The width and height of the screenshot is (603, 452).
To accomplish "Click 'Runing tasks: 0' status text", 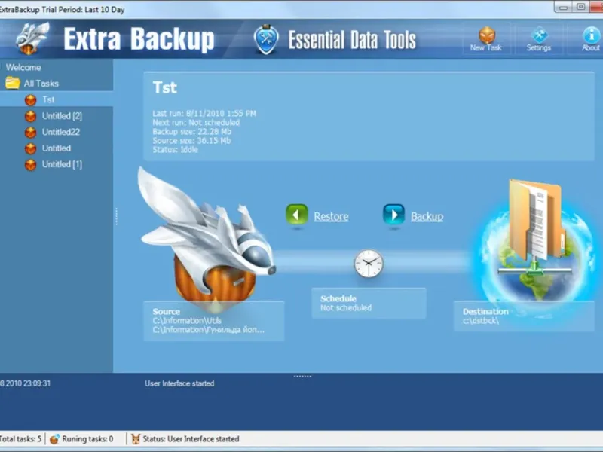I will [87, 439].
